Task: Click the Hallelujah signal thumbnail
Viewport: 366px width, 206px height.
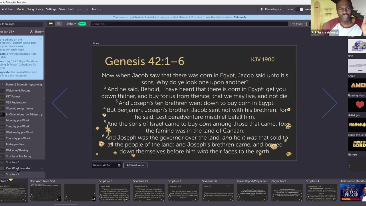Action: (x=357, y=124)
